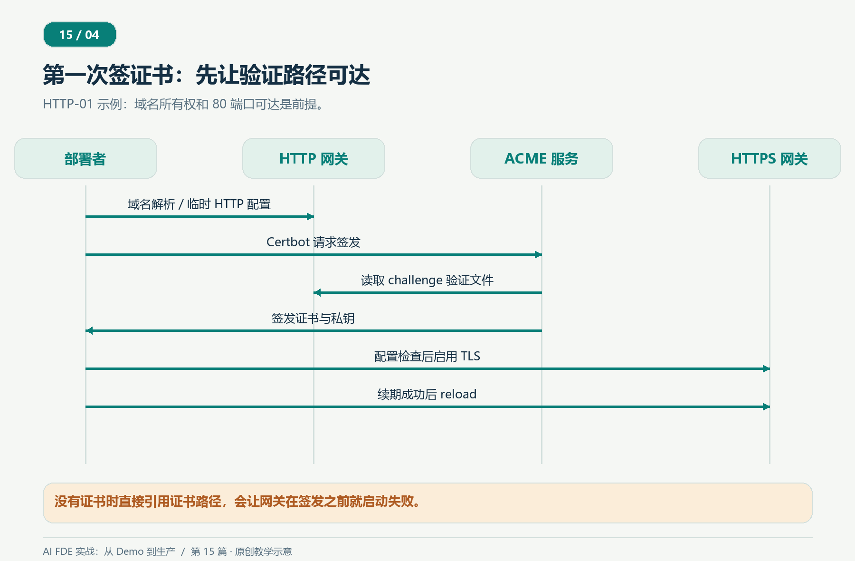Select the HTTP 网关 participant box

313,158
